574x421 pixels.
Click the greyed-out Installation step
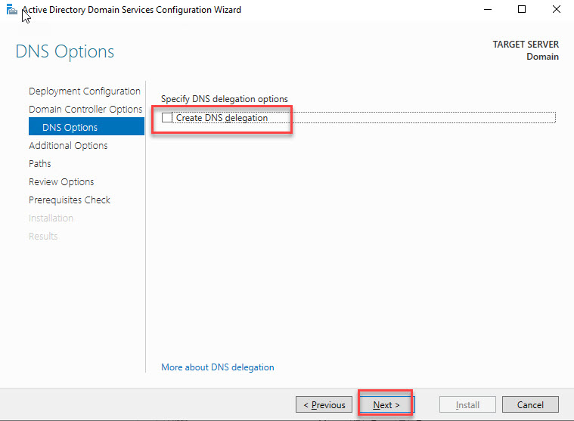click(x=51, y=218)
